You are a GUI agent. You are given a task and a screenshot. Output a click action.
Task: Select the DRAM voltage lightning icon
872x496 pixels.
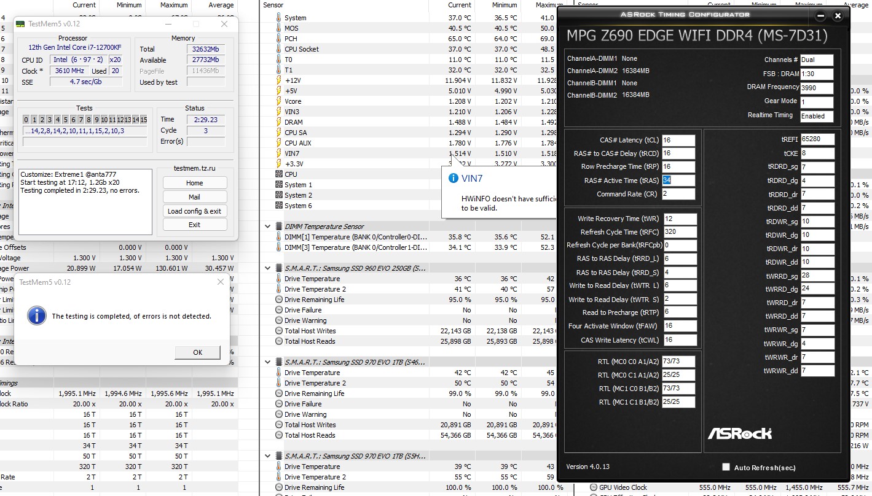(278, 122)
